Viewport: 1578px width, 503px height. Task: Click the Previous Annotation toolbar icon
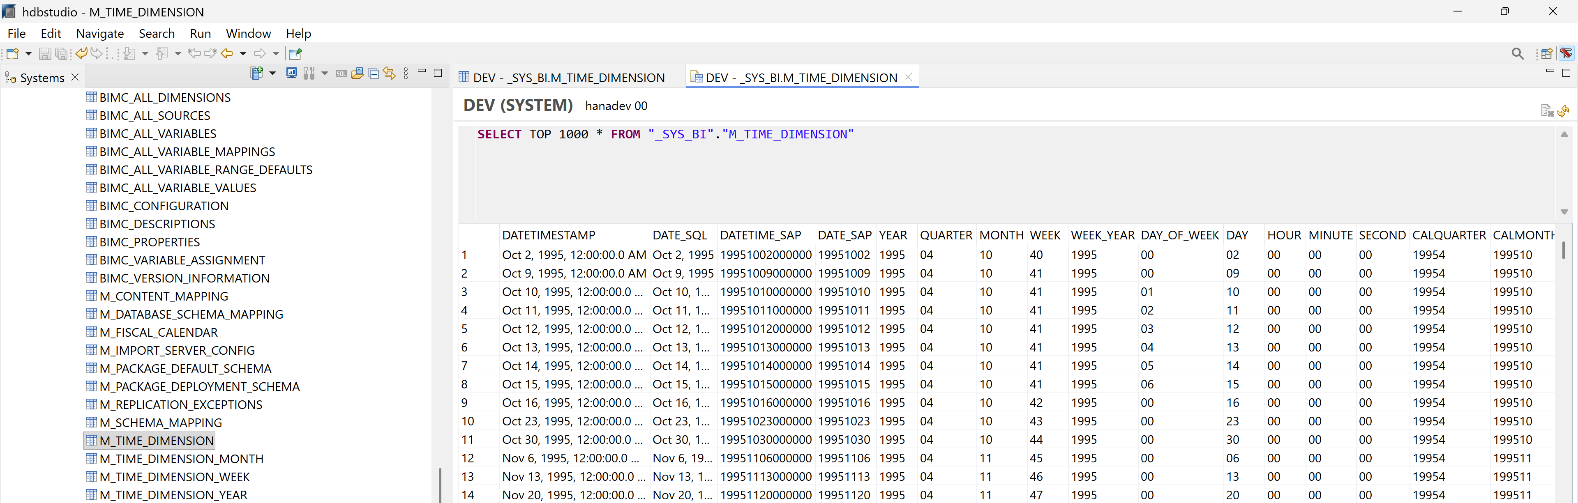point(162,54)
